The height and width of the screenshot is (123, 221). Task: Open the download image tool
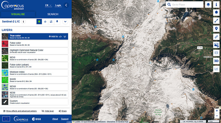(x=216, y=45)
